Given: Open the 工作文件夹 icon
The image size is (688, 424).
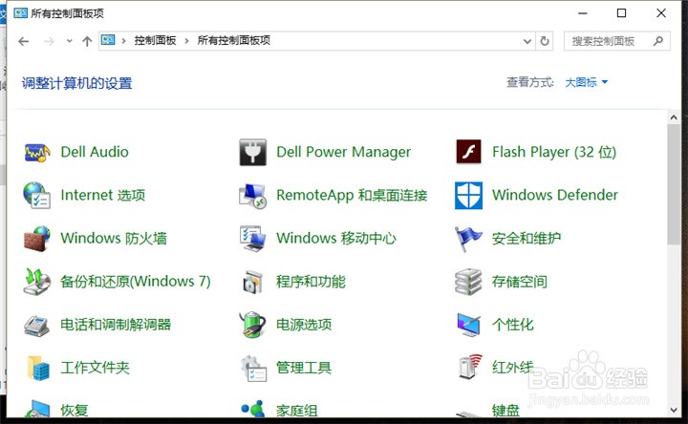Looking at the screenshot, I should pyautogui.click(x=37, y=368).
